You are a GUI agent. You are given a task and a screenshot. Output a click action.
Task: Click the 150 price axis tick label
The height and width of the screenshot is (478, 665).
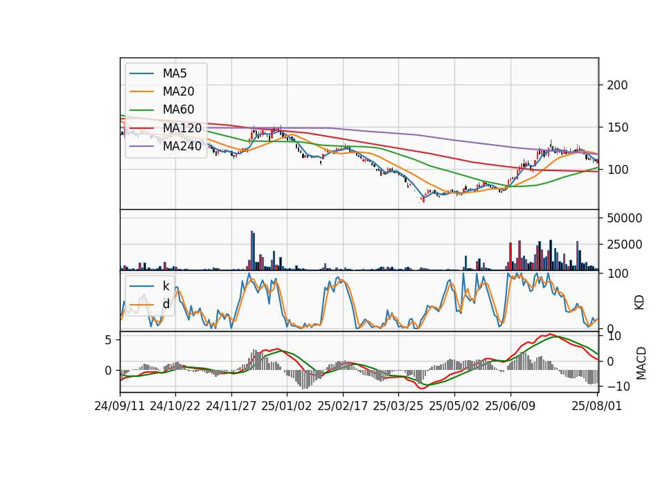tap(617, 127)
